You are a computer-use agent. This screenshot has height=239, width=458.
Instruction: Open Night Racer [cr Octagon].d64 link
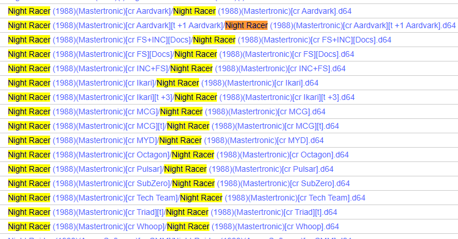(x=178, y=155)
